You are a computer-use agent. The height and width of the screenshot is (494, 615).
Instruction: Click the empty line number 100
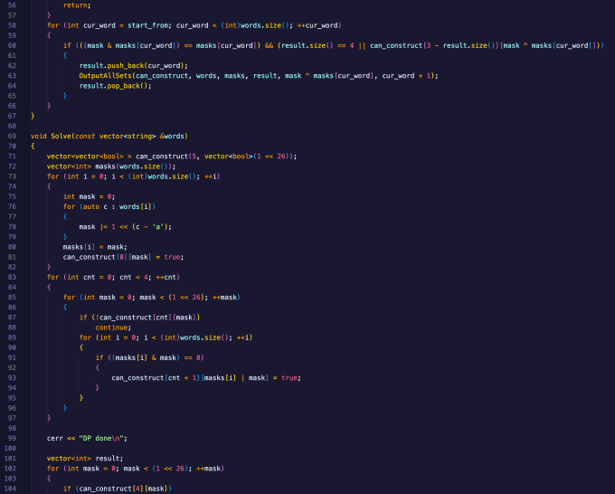10,449
